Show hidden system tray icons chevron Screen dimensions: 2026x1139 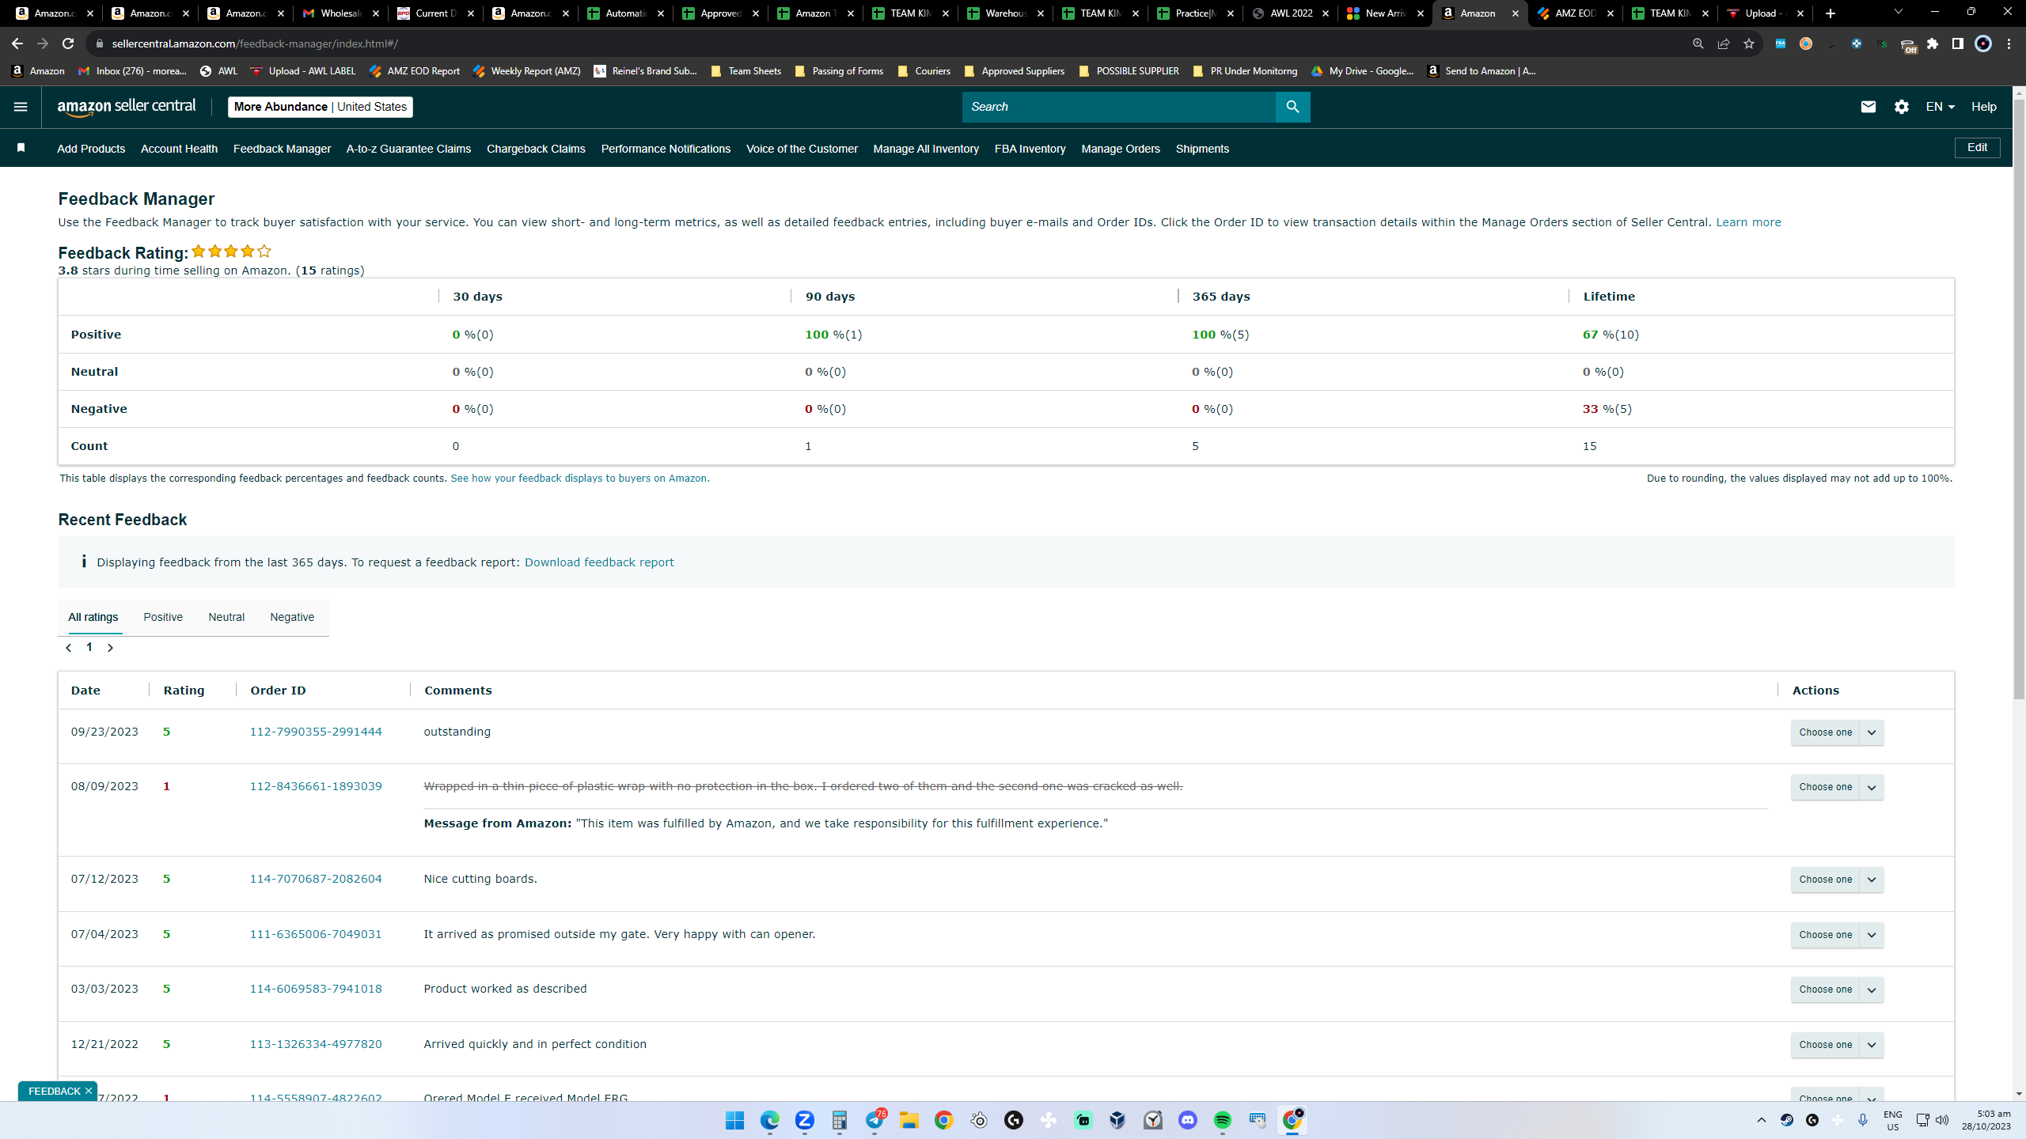pyautogui.click(x=1762, y=1120)
